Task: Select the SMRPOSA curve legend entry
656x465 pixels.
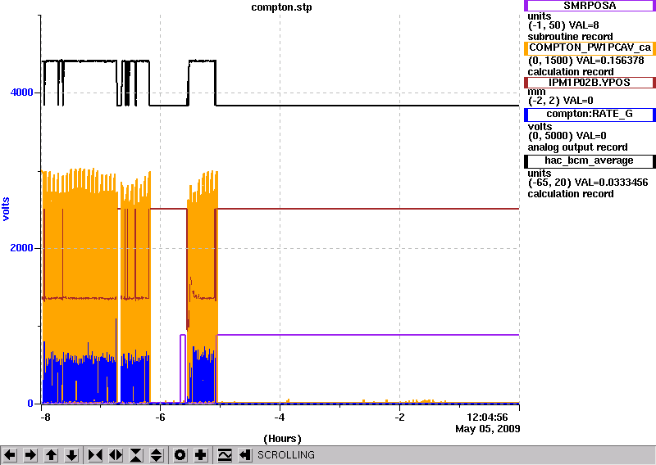Action: coord(590,6)
